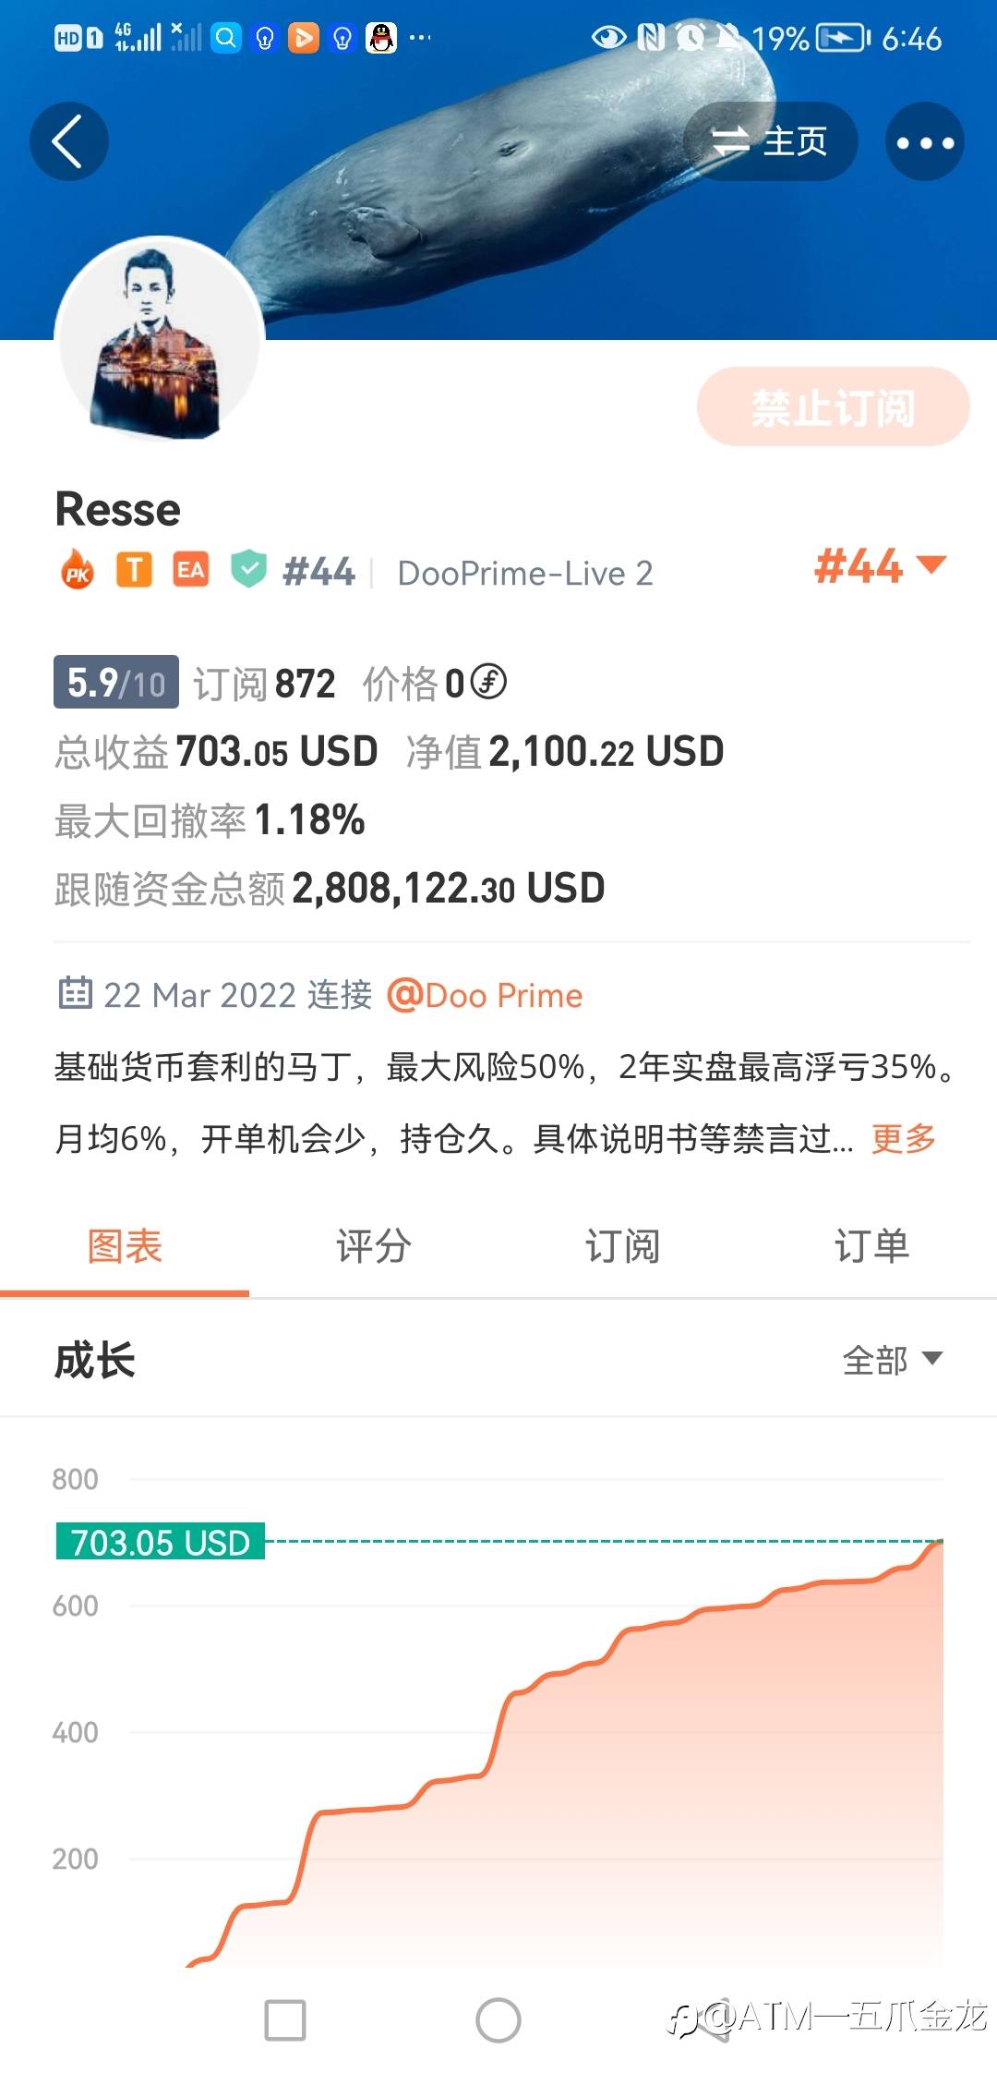Switch to the 评分 tab
This screenshot has height=2073, width=997.
pyautogui.click(x=374, y=1246)
